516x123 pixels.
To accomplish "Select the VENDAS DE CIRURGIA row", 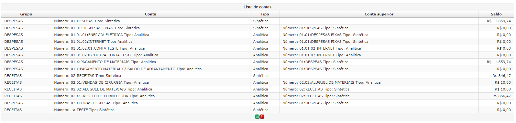I will (x=258, y=82).
